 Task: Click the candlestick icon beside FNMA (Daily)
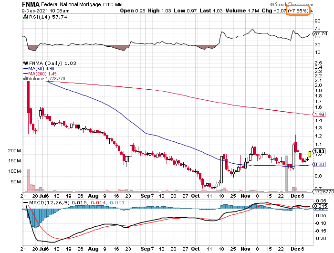click(25, 63)
